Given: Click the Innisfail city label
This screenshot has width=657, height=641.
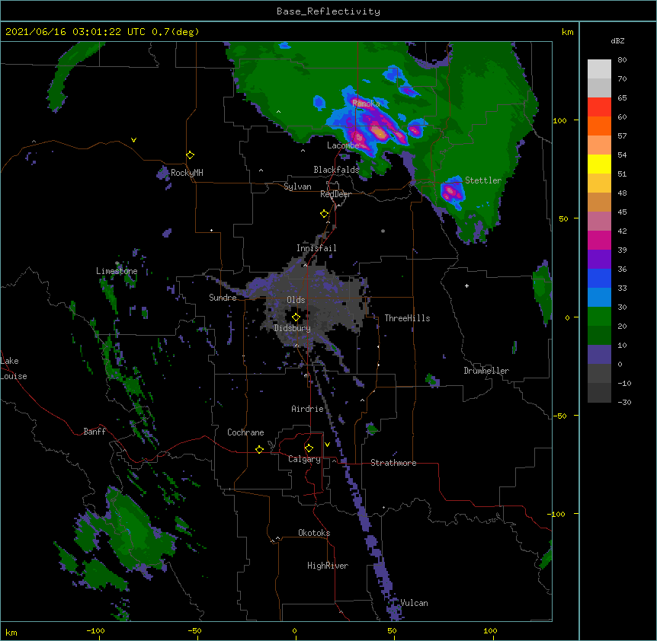Looking at the screenshot, I should tap(316, 248).
